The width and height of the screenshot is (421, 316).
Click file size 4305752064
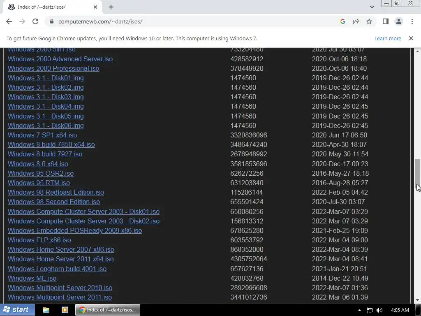pyautogui.click(x=249, y=259)
